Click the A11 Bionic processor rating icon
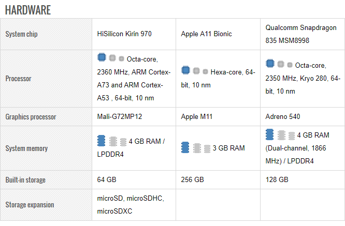Image resolution: width=345 pixels, height=226 pixels. click(x=195, y=70)
